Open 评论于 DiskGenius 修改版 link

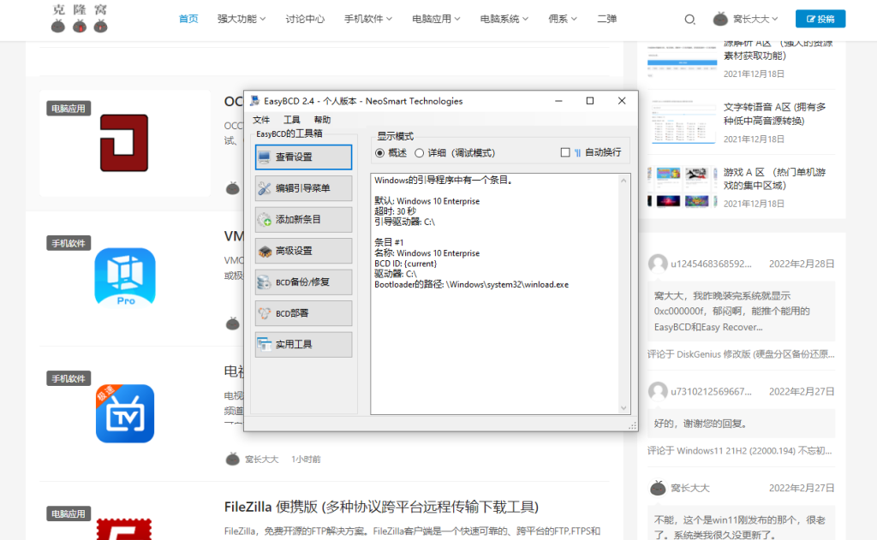click(741, 353)
